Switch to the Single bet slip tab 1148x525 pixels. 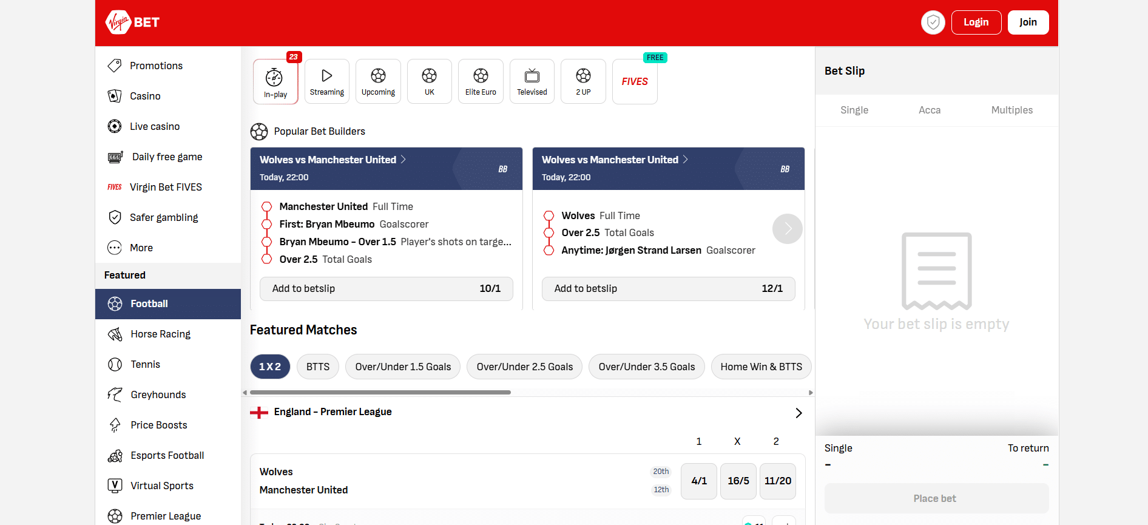click(x=854, y=110)
